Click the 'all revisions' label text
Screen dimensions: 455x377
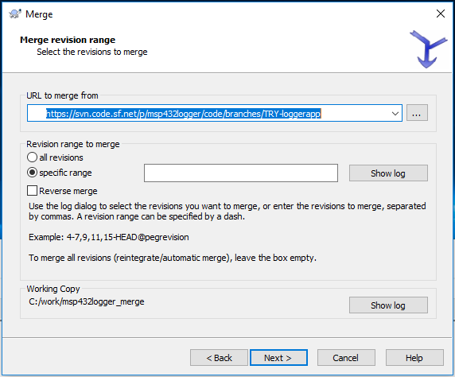(61, 157)
